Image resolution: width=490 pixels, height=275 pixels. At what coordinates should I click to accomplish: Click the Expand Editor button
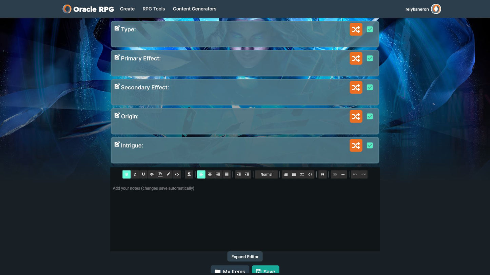245,257
